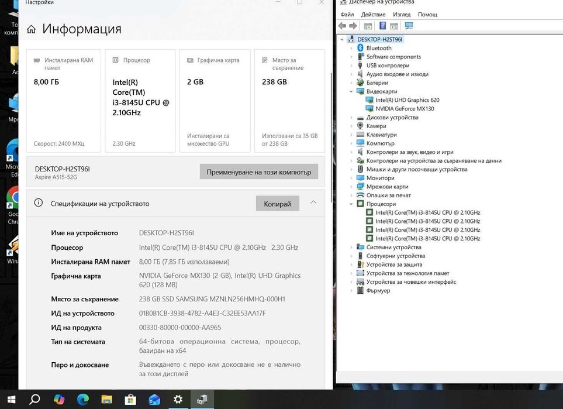The image size is (563, 409).
Task: Open the Действие menu
Action: [373, 15]
